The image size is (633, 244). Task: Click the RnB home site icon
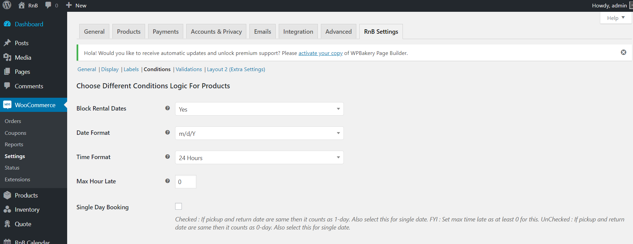(x=22, y=5)
